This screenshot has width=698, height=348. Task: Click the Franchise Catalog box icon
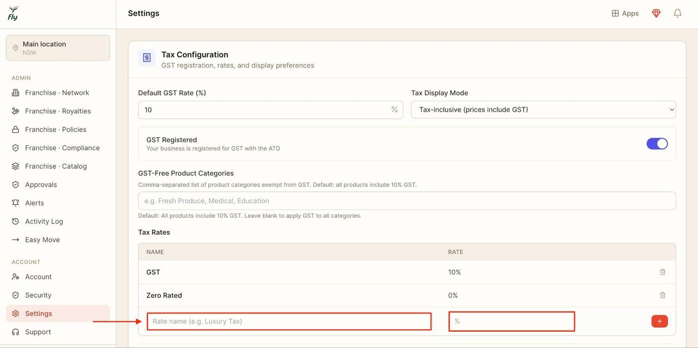pyautogui.click(x=15, y=166)
